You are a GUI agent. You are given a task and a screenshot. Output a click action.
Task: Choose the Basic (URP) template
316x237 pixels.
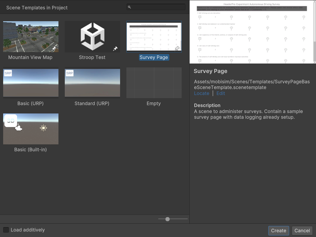tap(31, 82)
